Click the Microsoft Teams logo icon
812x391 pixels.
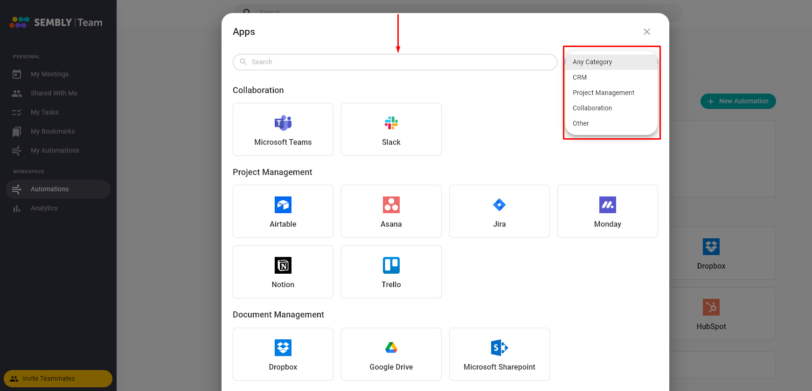coord(283,123)
